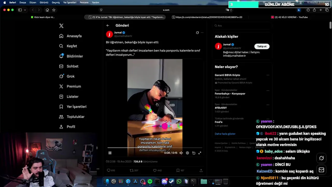
Task: Toggle Safari sidebar
Action: point(20,10)
